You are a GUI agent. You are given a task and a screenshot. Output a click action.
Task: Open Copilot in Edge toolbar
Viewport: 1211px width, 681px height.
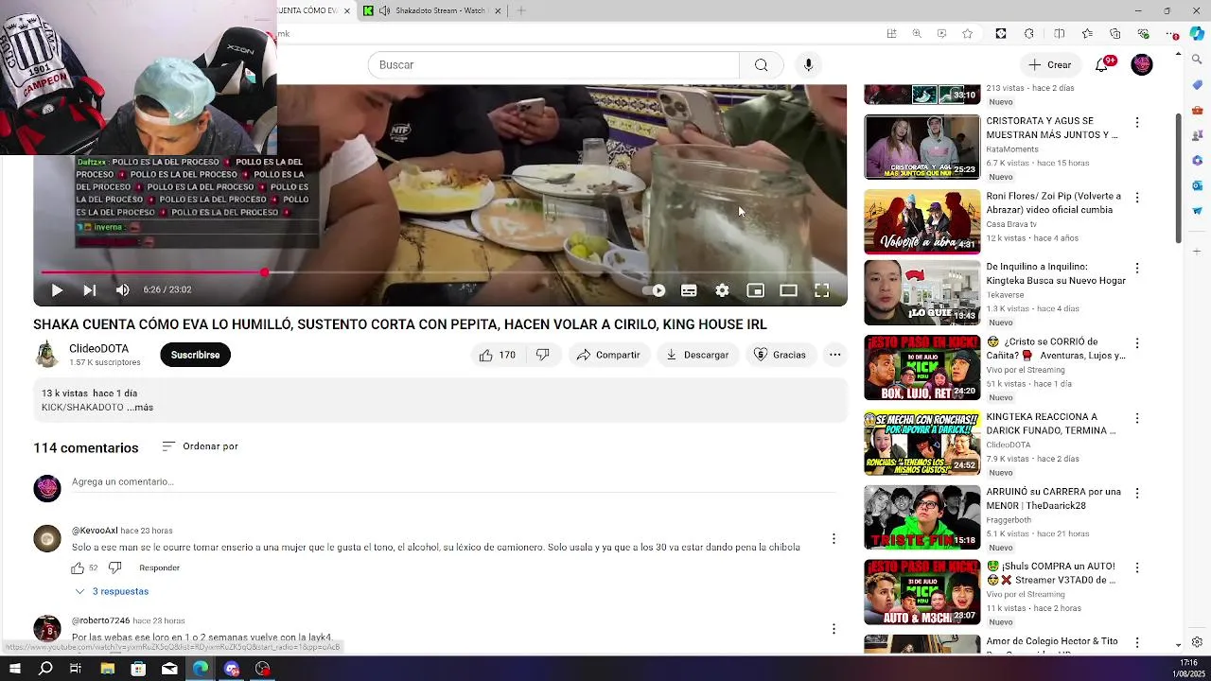[1197, 34]
